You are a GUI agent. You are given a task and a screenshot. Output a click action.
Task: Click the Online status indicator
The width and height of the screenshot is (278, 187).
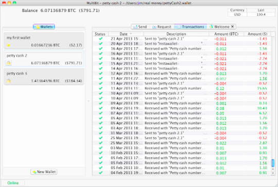point(13,183)
